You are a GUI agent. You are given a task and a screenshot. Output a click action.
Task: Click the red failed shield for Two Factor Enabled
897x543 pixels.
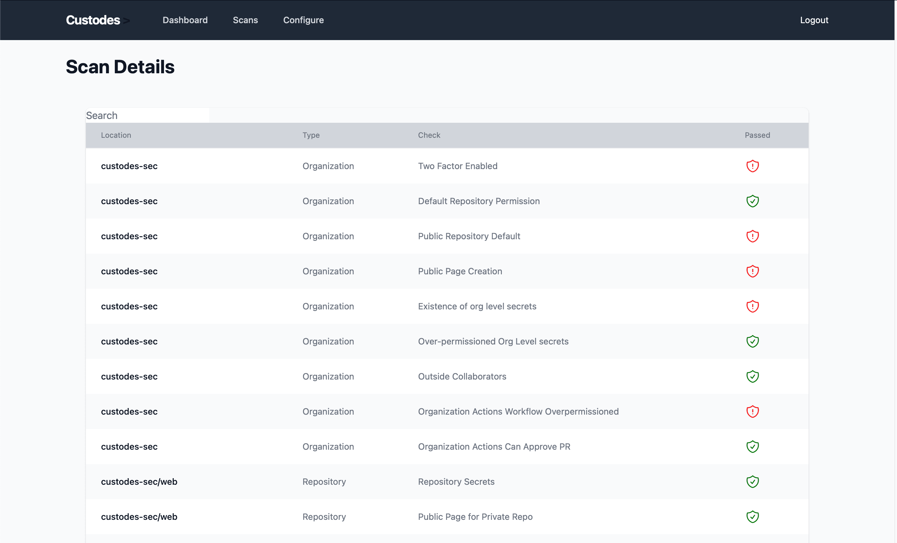(752, 166)
